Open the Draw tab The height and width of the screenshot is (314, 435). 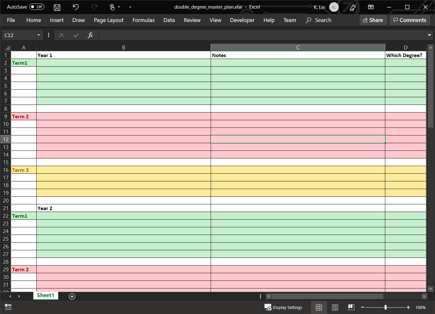pyautogui.click(x=78, y=20)
